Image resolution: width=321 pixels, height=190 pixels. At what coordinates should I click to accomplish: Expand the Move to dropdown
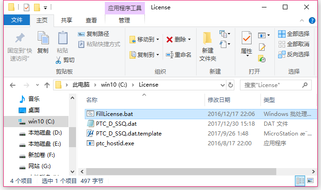pyautogui.click(x=157, y=39)
